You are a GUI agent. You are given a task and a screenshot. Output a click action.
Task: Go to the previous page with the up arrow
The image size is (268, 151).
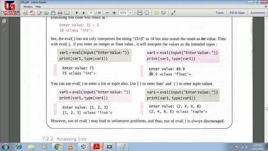pos(77,13)
